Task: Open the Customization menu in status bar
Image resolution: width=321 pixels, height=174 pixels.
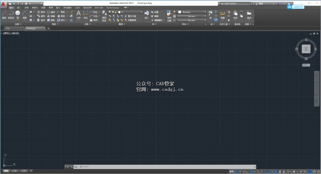Action: pos(318,172)
